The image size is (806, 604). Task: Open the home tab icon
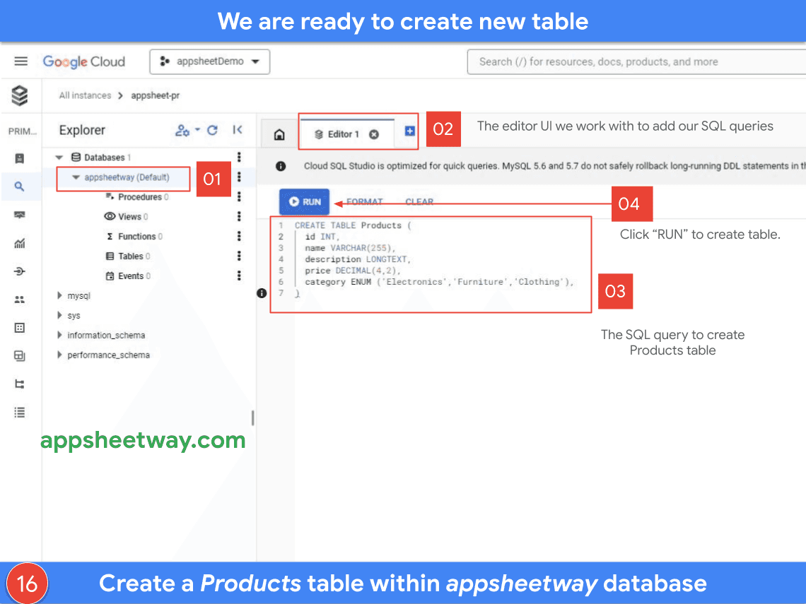279,134
